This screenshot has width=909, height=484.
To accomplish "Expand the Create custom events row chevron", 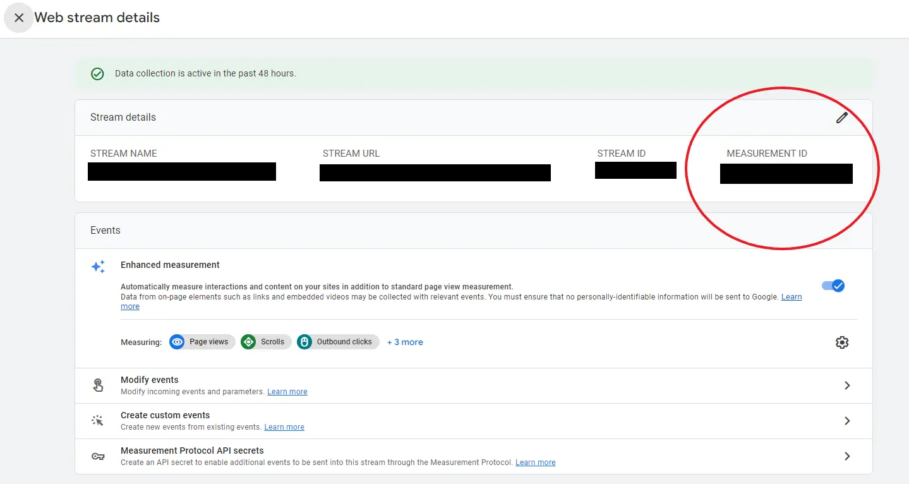I will (x=847, y=420).
